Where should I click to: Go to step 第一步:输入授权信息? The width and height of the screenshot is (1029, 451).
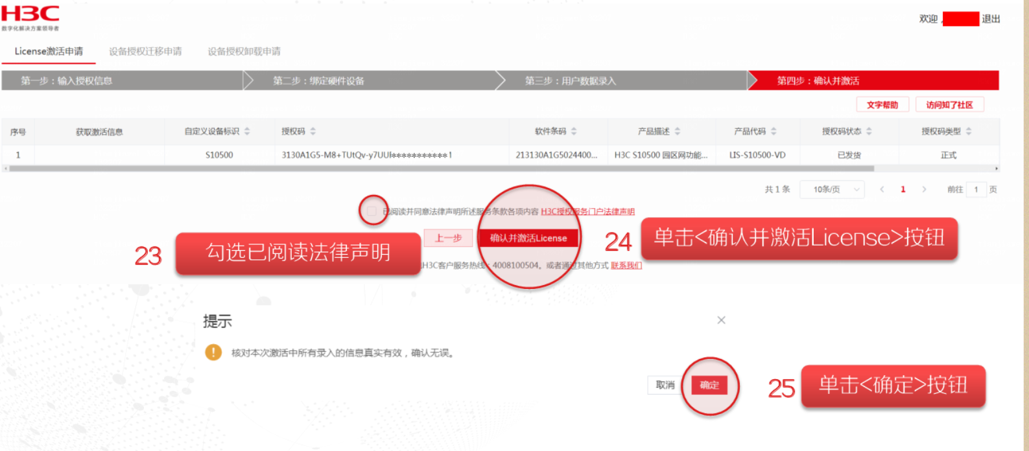click(x=123, y=80)
